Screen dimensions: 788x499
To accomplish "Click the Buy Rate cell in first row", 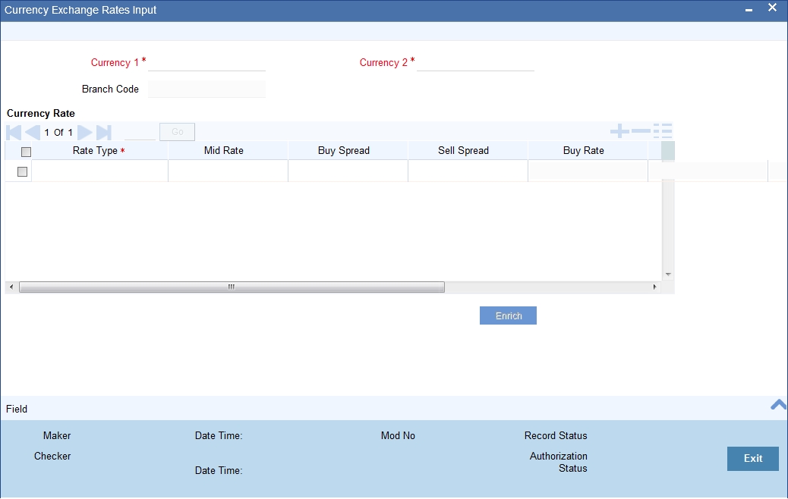I will (x=588, y=171).
